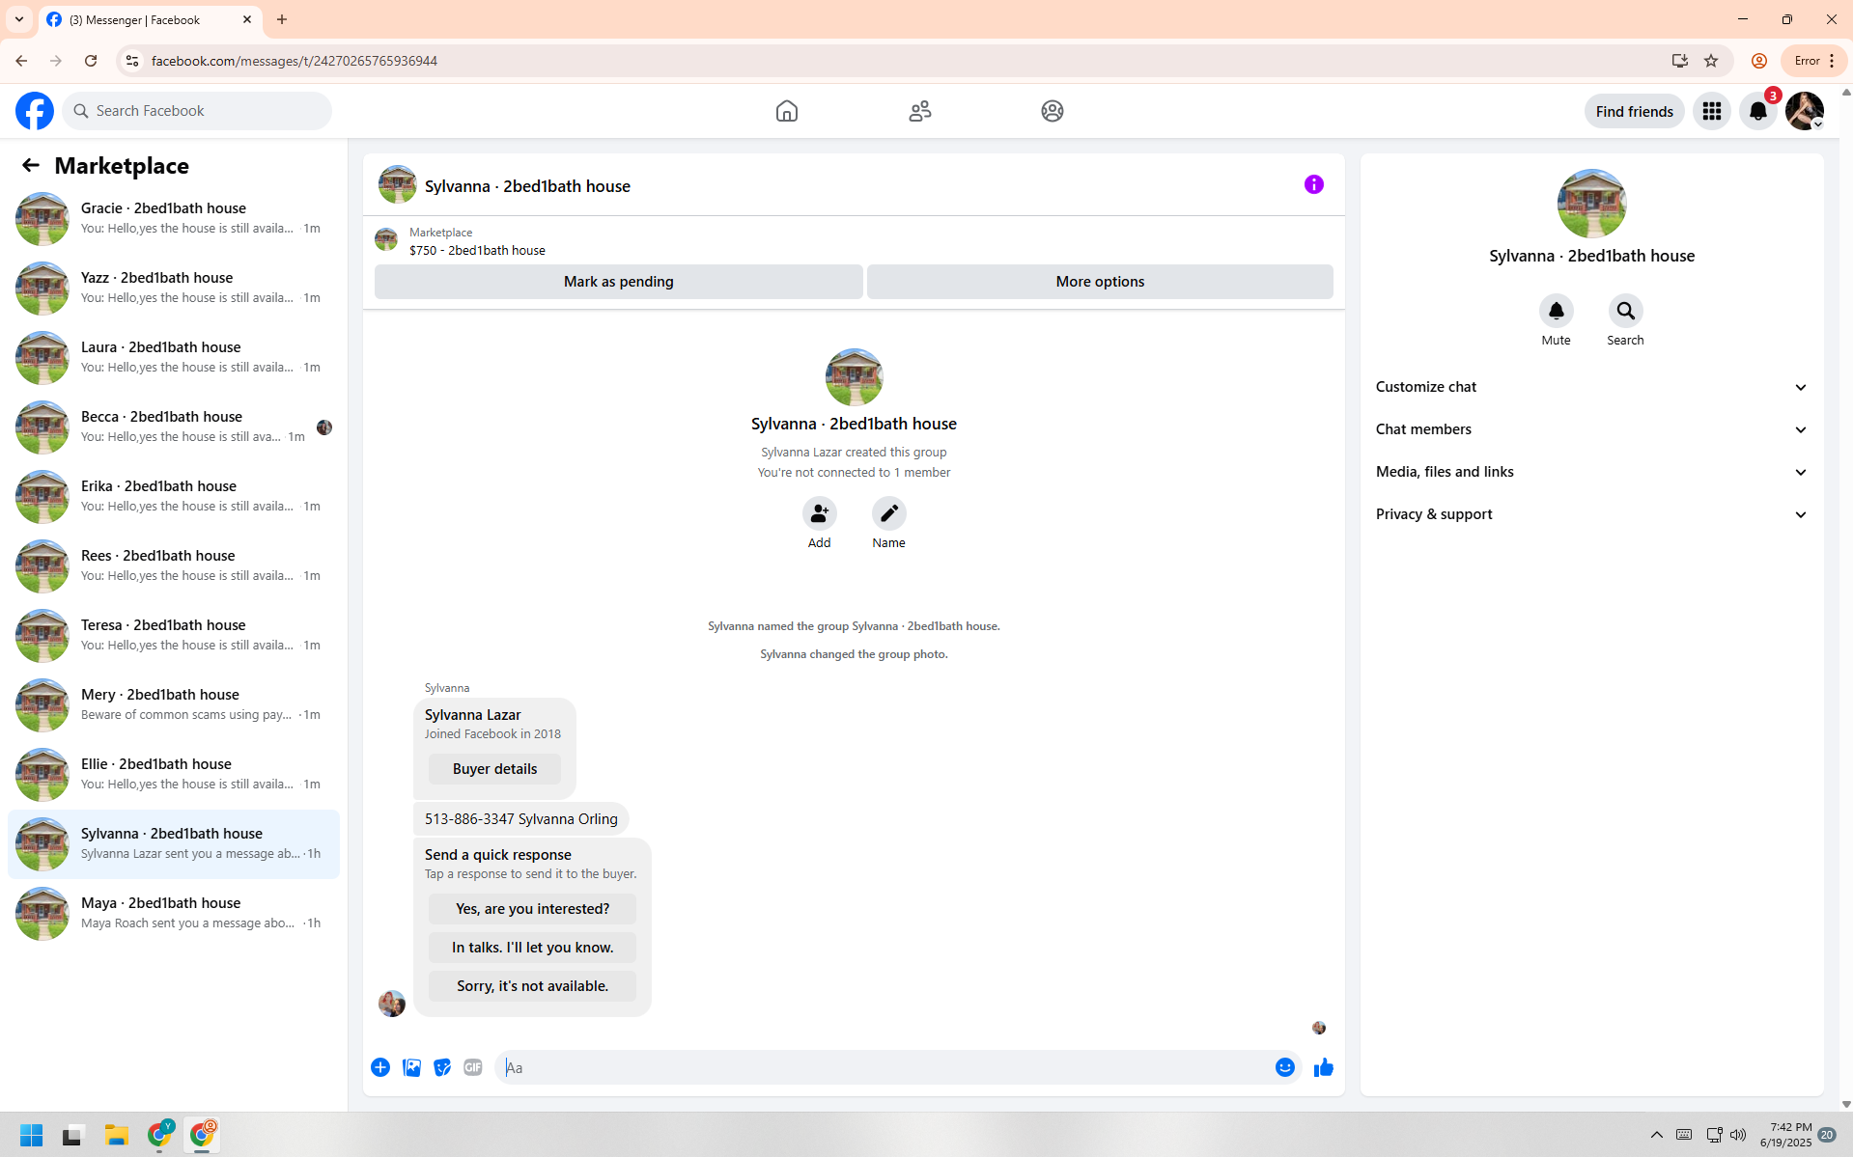Open the emoji picker in message box
The image size is (1853, 1157).
pyautogui.click(x=1284, y=1067)
